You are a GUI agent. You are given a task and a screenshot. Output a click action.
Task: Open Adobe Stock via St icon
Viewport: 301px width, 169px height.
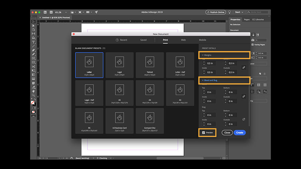coord(51,12)
